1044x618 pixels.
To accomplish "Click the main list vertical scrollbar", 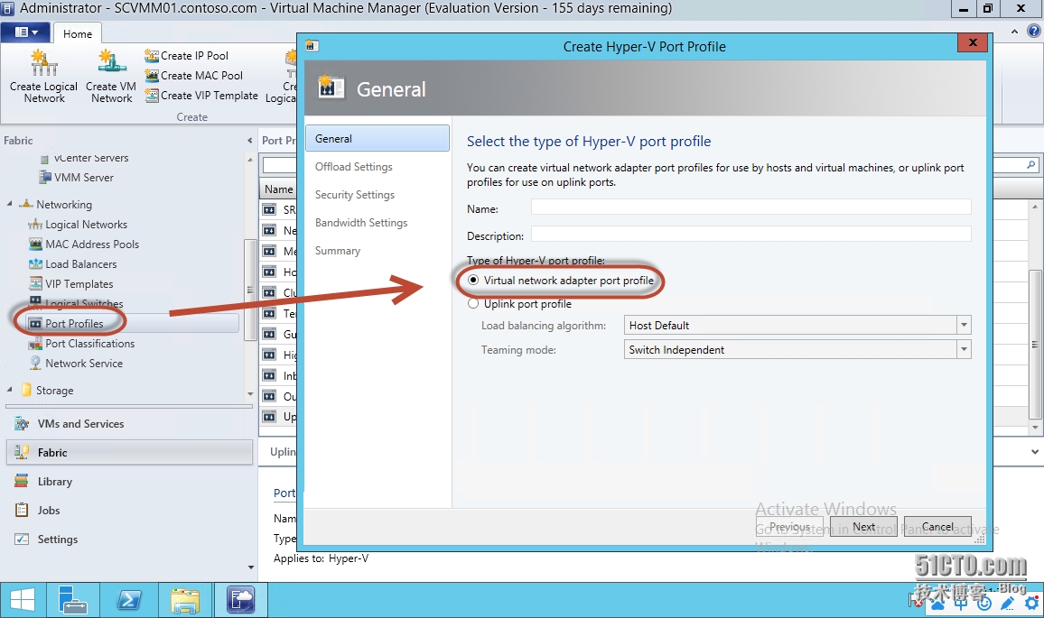I will tap(1035, 343).
